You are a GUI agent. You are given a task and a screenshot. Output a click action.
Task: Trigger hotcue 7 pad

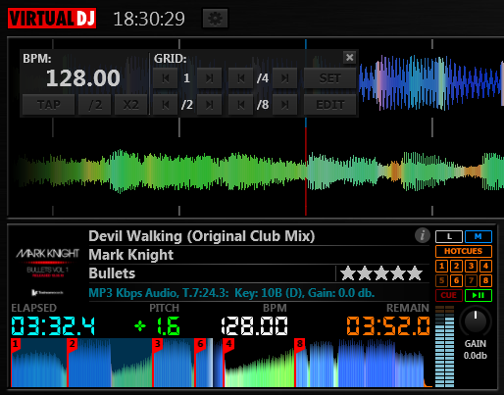point(471,280)
